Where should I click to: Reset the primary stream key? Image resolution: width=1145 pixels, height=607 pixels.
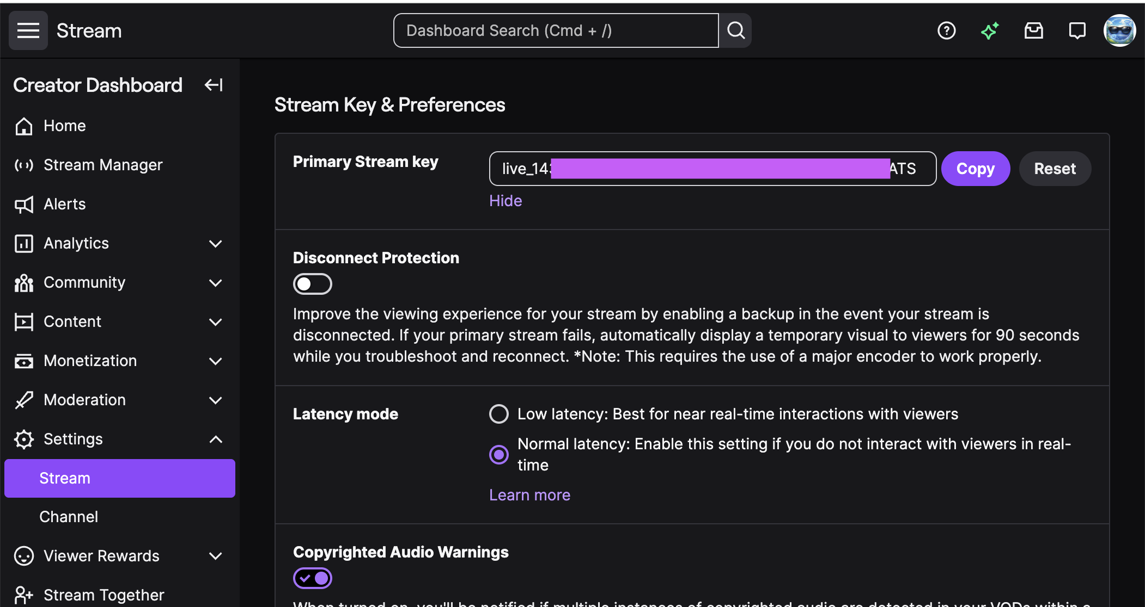pyautogui.click(x=1055, y=169)
